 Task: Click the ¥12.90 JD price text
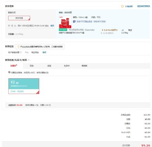coord(107,33)
